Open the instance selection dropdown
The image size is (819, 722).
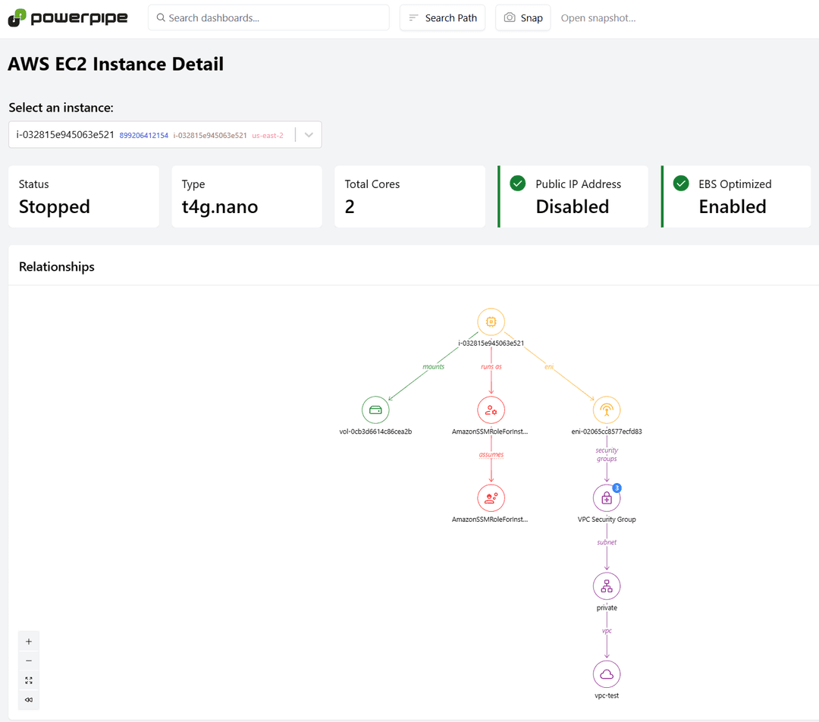tap(308, 133)
